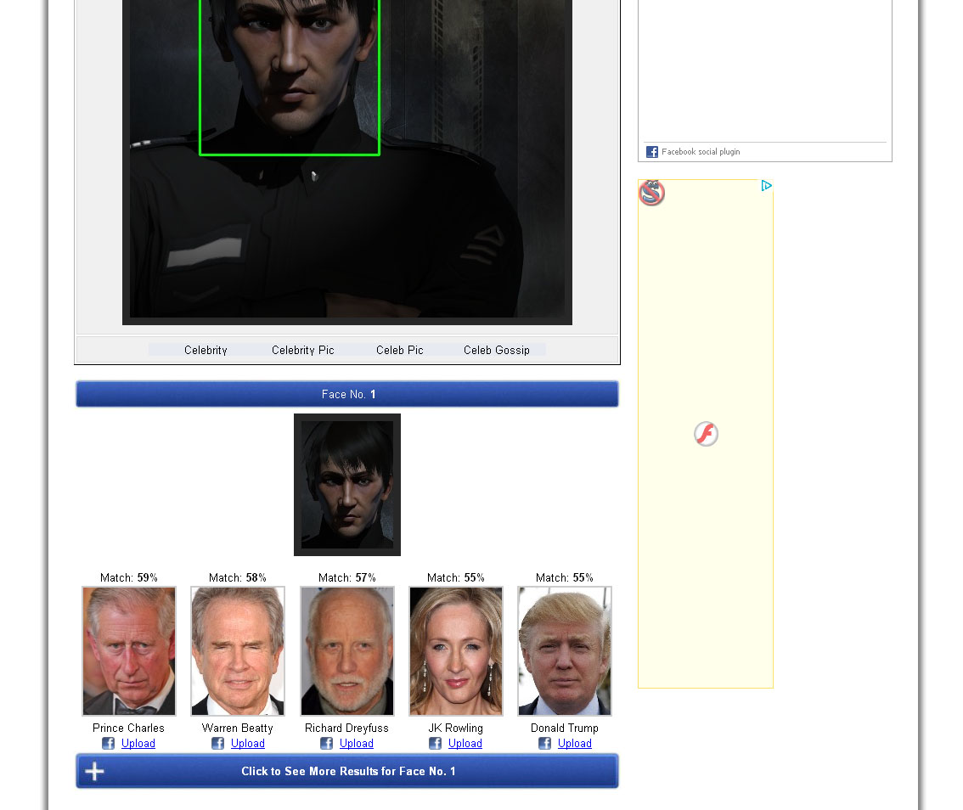Open the Celebrity Pic link
The height and width of the screenshot is (810, 963).
(303, 350)
